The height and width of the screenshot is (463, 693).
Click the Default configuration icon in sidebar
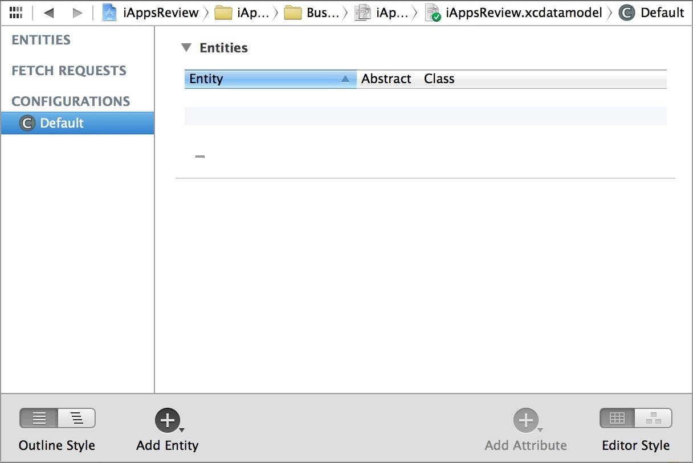(x=27, y=123)
